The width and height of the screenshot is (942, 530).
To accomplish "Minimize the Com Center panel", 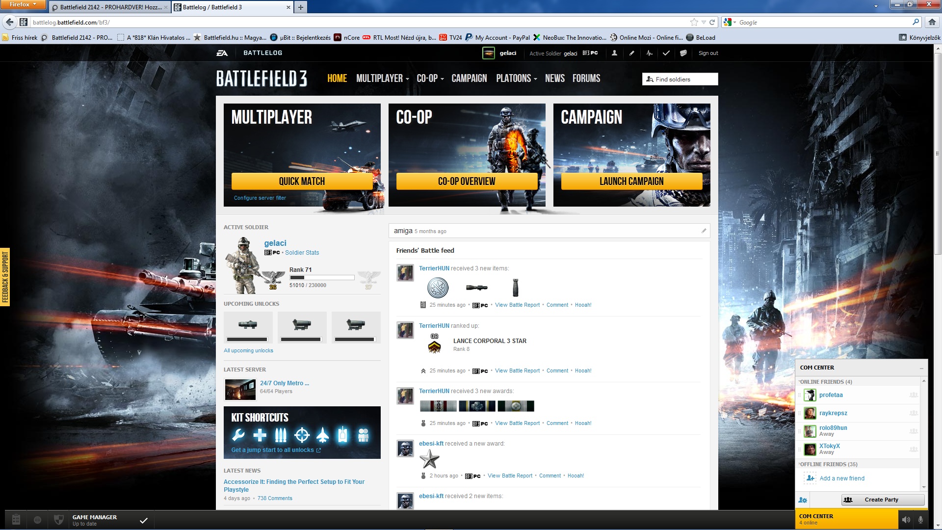I will pos(921,368).
